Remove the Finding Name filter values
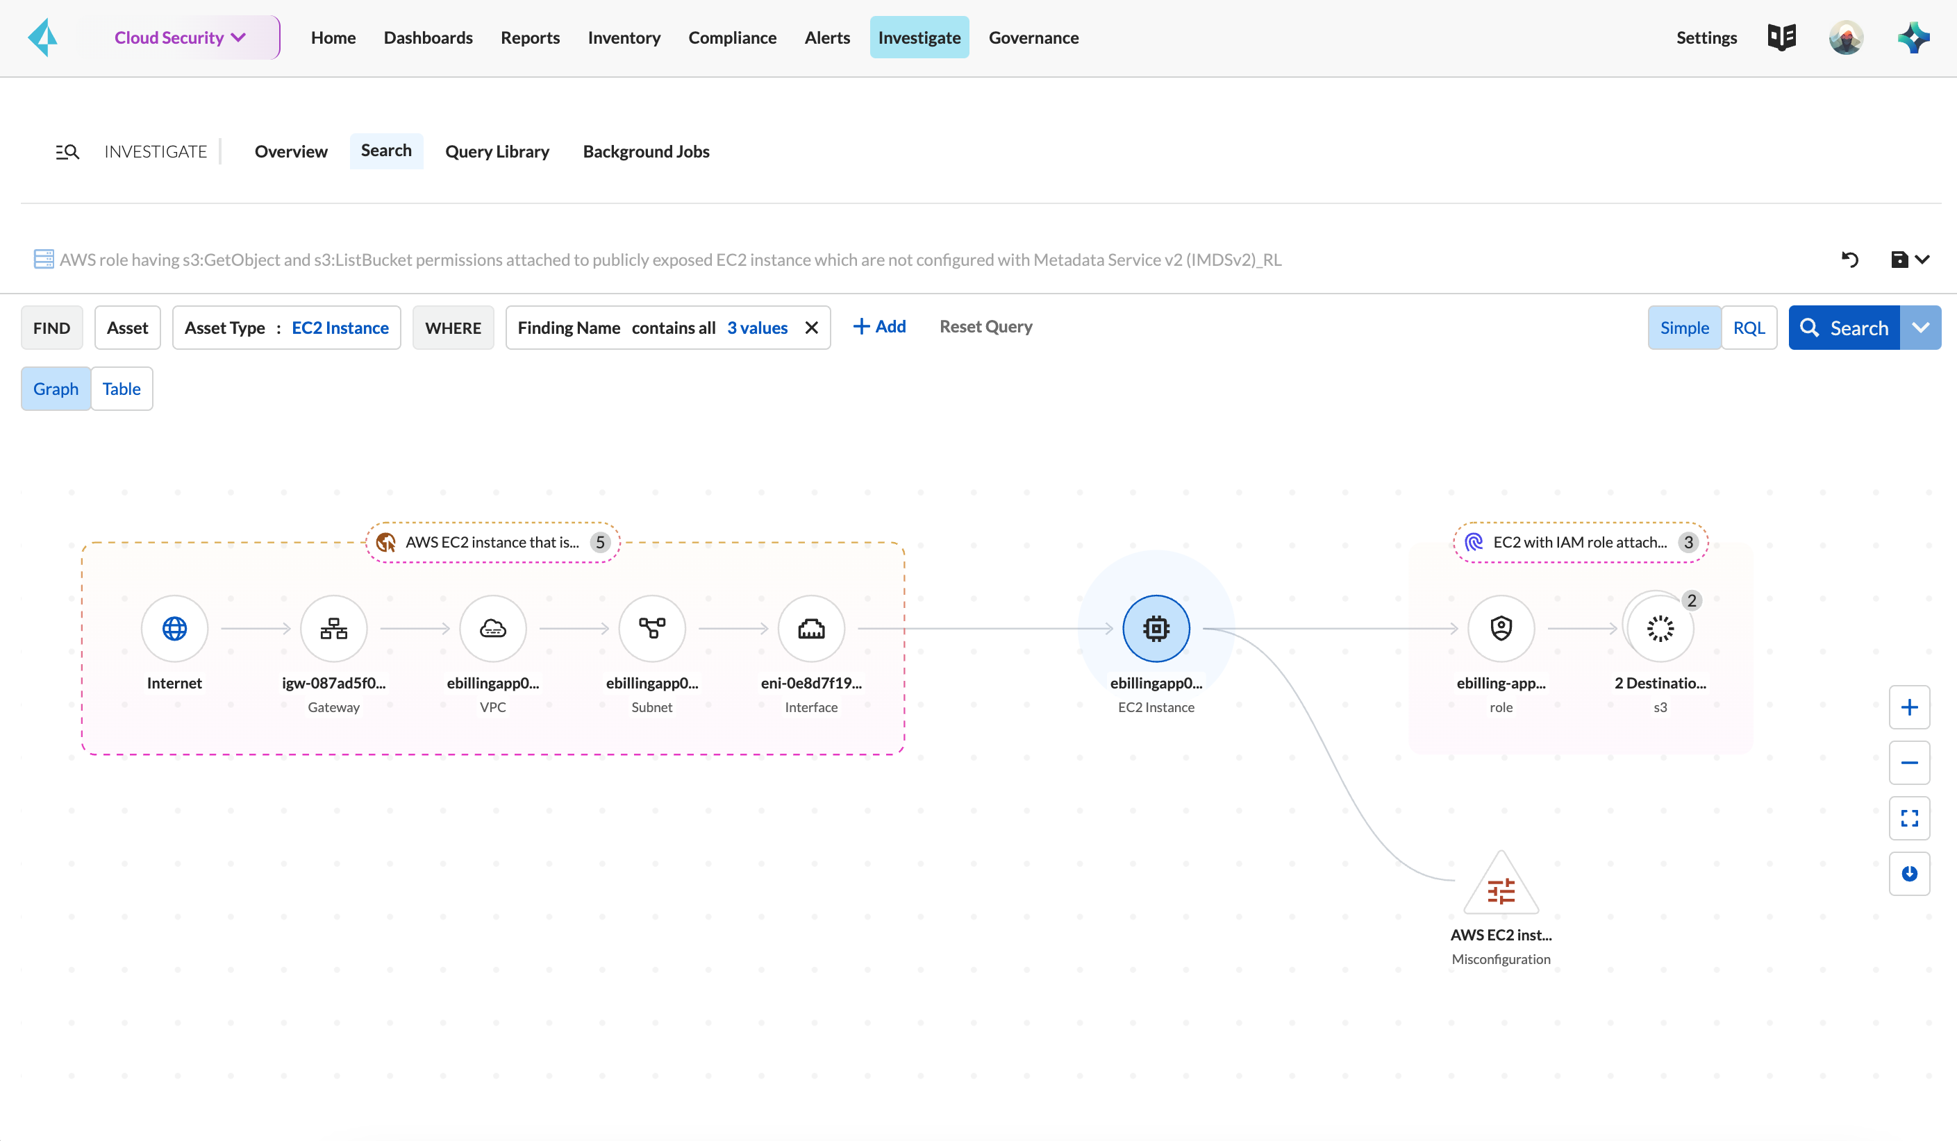The width and height of the screenshot is (1957, 1141). (x=813, y=326)
